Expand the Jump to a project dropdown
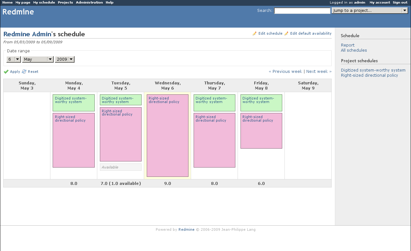The image size is (411, 251). 370,11
